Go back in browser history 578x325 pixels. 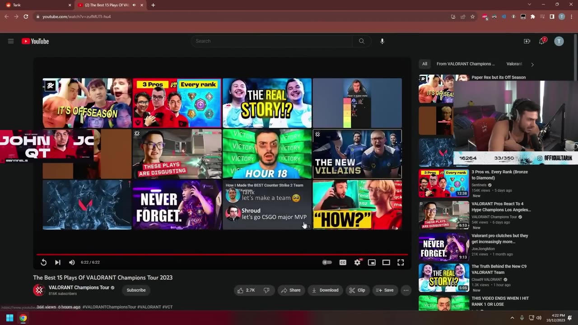pos(6,17)
